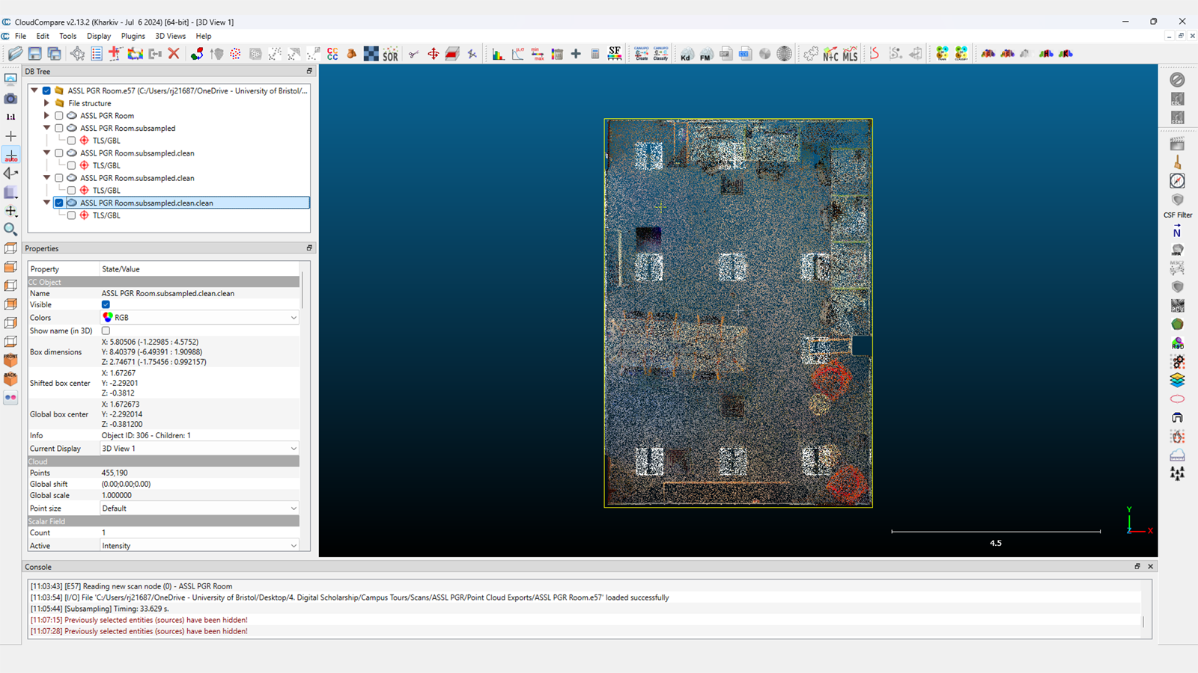Click the compass plugin icon

click(x=1178, y=181)
